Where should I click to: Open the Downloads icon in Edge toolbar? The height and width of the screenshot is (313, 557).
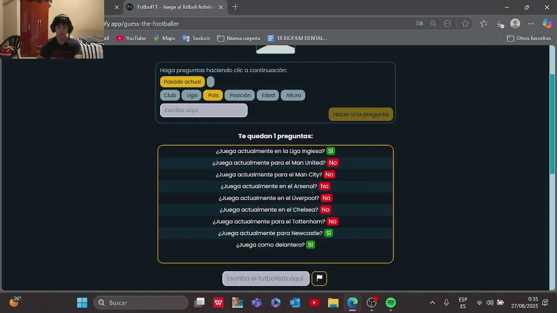(500, 23)
